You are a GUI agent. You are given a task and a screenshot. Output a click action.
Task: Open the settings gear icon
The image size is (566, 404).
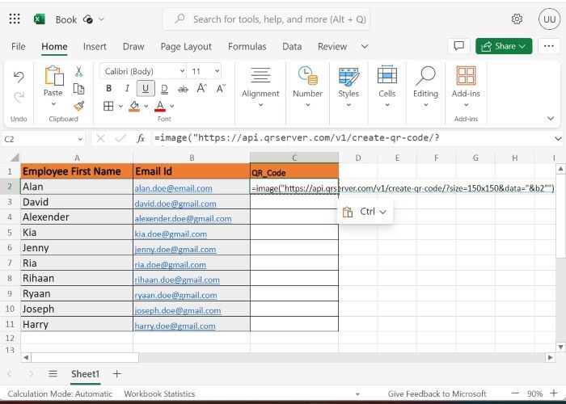[x=517, y=19]
